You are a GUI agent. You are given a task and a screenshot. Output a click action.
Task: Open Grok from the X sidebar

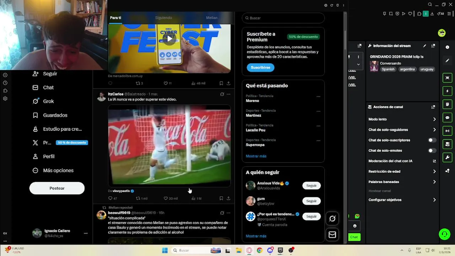tap(43, 101)
